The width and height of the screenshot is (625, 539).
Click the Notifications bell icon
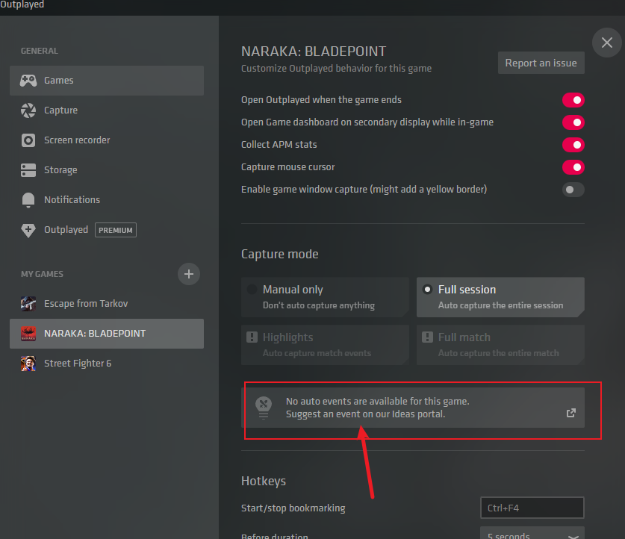coord(28,200)
